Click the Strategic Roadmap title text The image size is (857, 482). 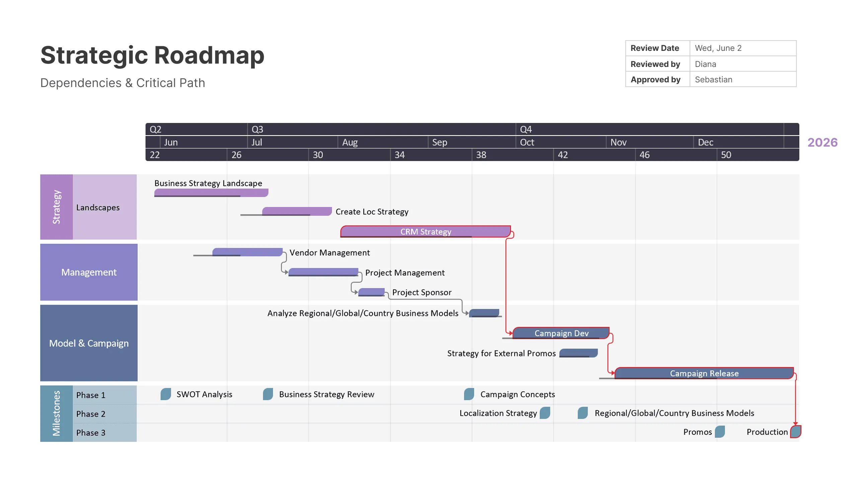click(152, 55)
